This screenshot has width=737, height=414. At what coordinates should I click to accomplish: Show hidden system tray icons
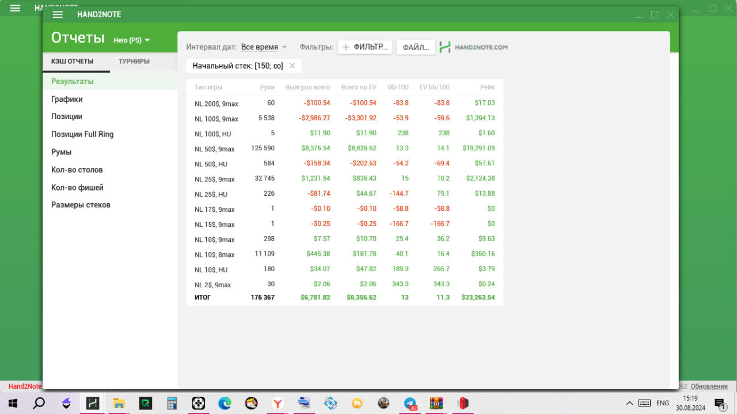[629, 403]
